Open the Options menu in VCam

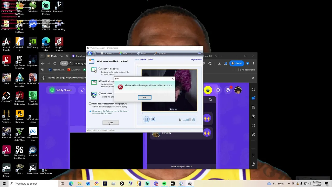pos(160,54)
